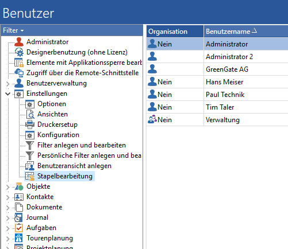Viewport: 288px width, 249px height.
Task: Click the Ansichten magnifier icon
Action: pos(30,114)
